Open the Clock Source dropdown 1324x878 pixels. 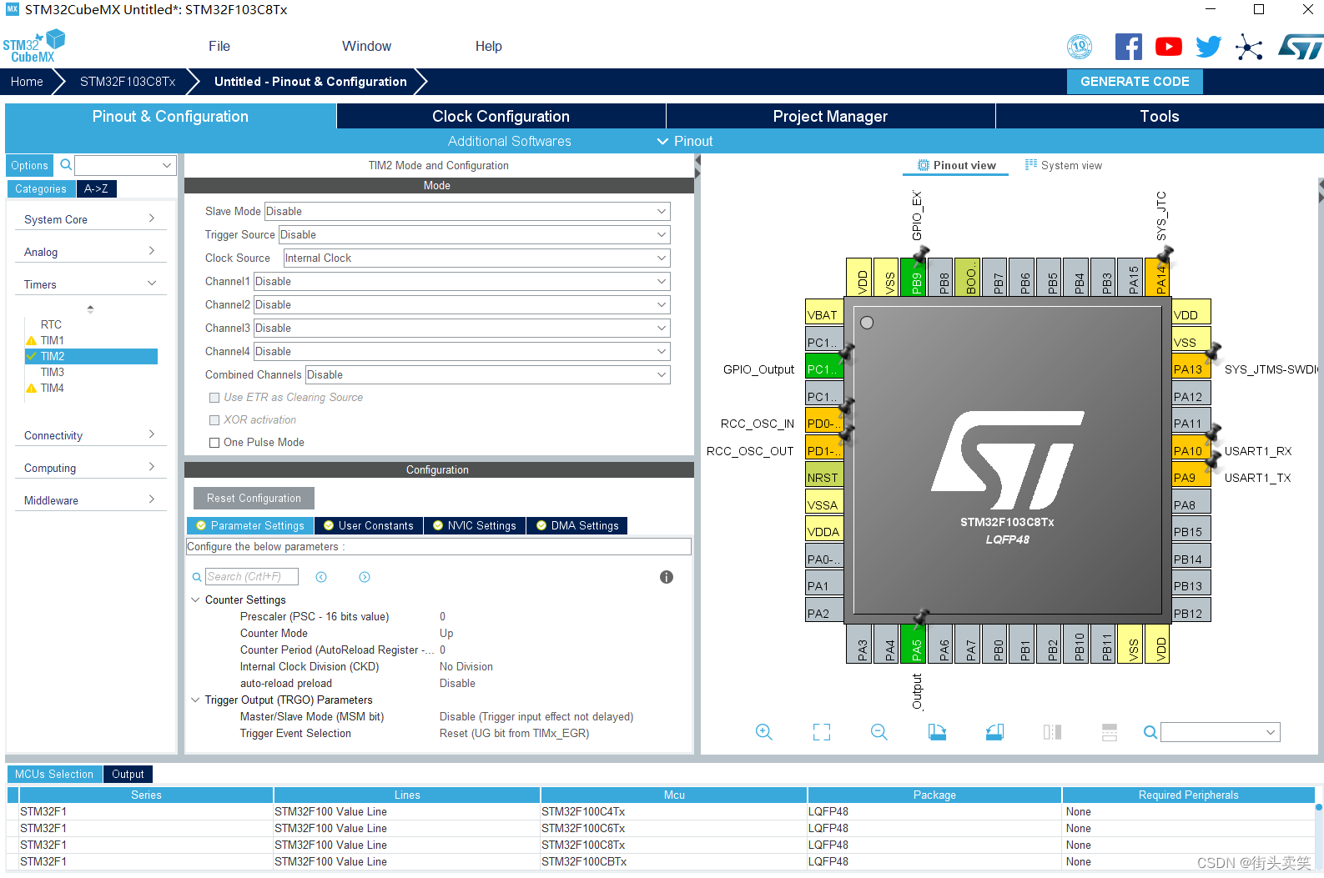[476, 258]
